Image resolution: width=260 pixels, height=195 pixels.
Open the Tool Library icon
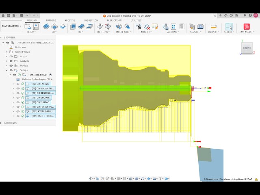coord(192,26)
